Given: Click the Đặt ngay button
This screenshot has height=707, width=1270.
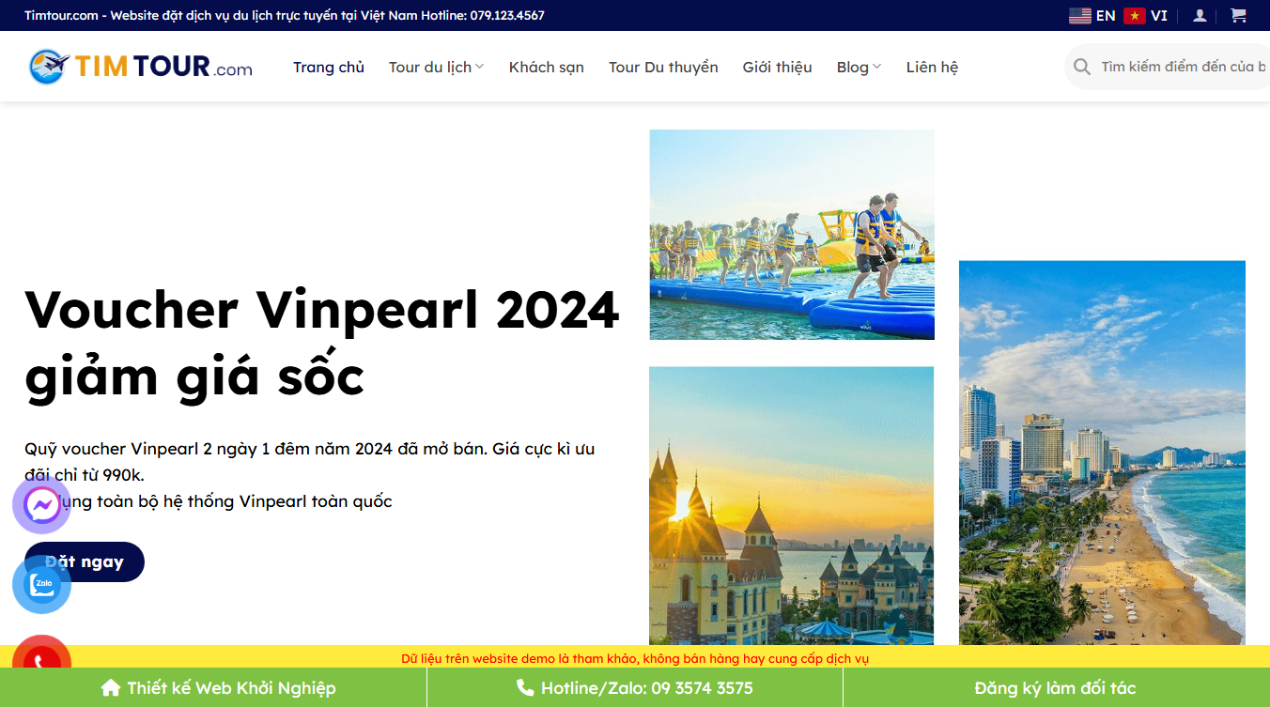Looking at the screenshot, I should [x=84, y=561].
